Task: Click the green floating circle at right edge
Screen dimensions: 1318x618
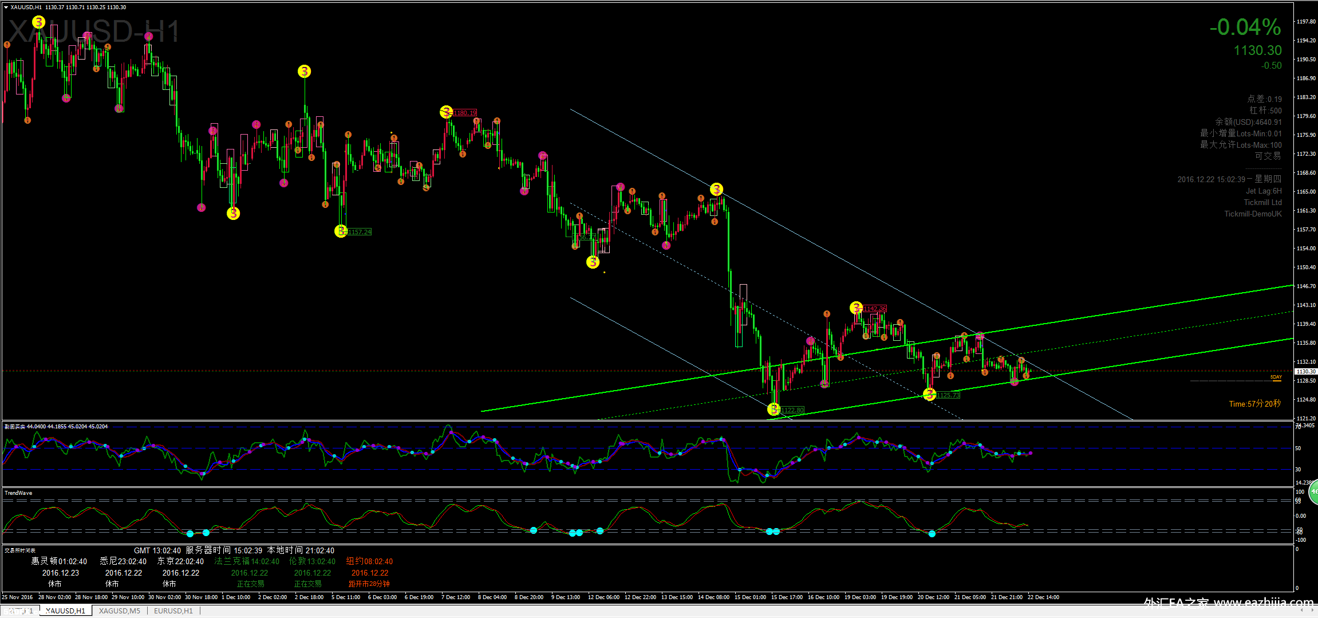Action: [x=1313, y=492]
